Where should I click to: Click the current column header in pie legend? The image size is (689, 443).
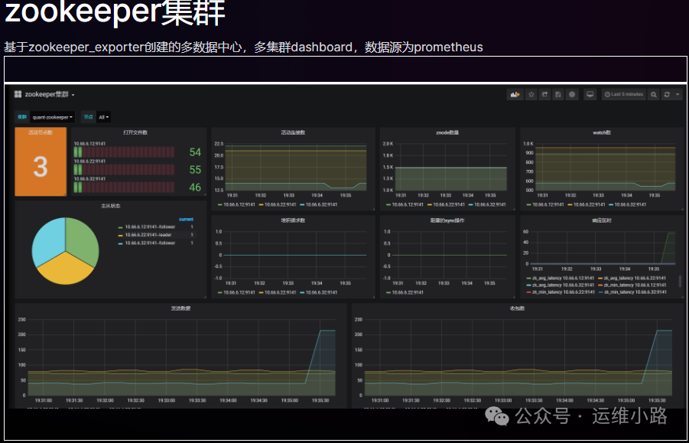186,220
